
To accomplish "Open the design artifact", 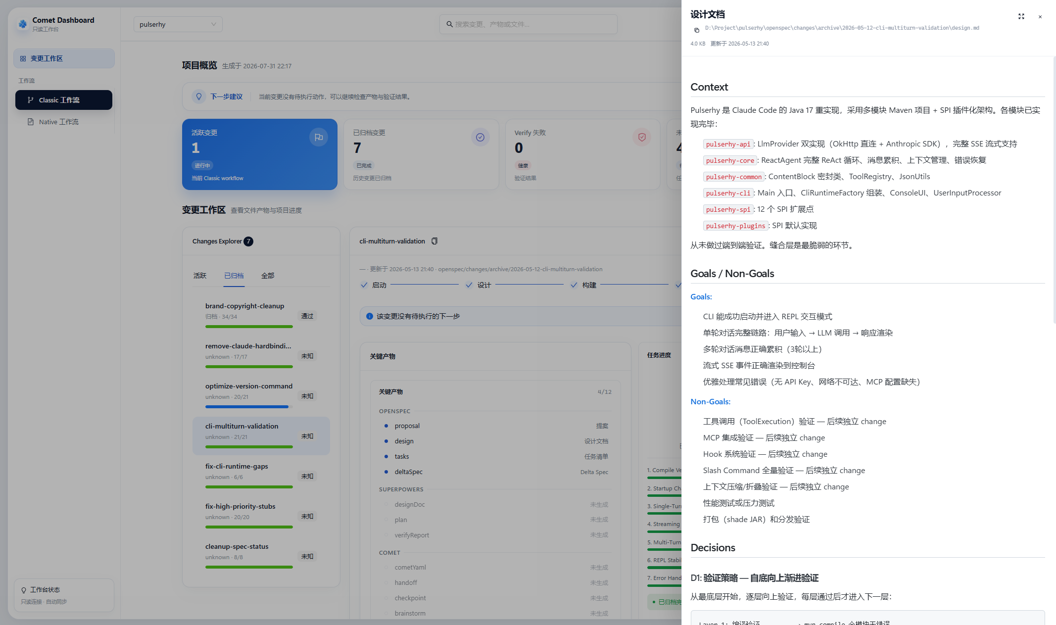I will point(495,441).
